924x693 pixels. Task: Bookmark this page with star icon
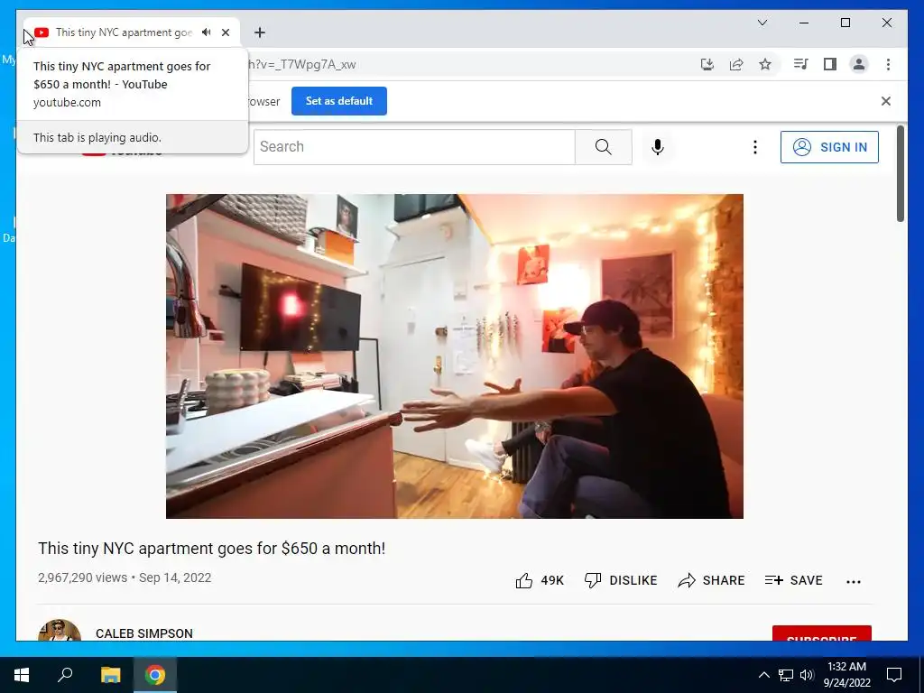point(765,64)
